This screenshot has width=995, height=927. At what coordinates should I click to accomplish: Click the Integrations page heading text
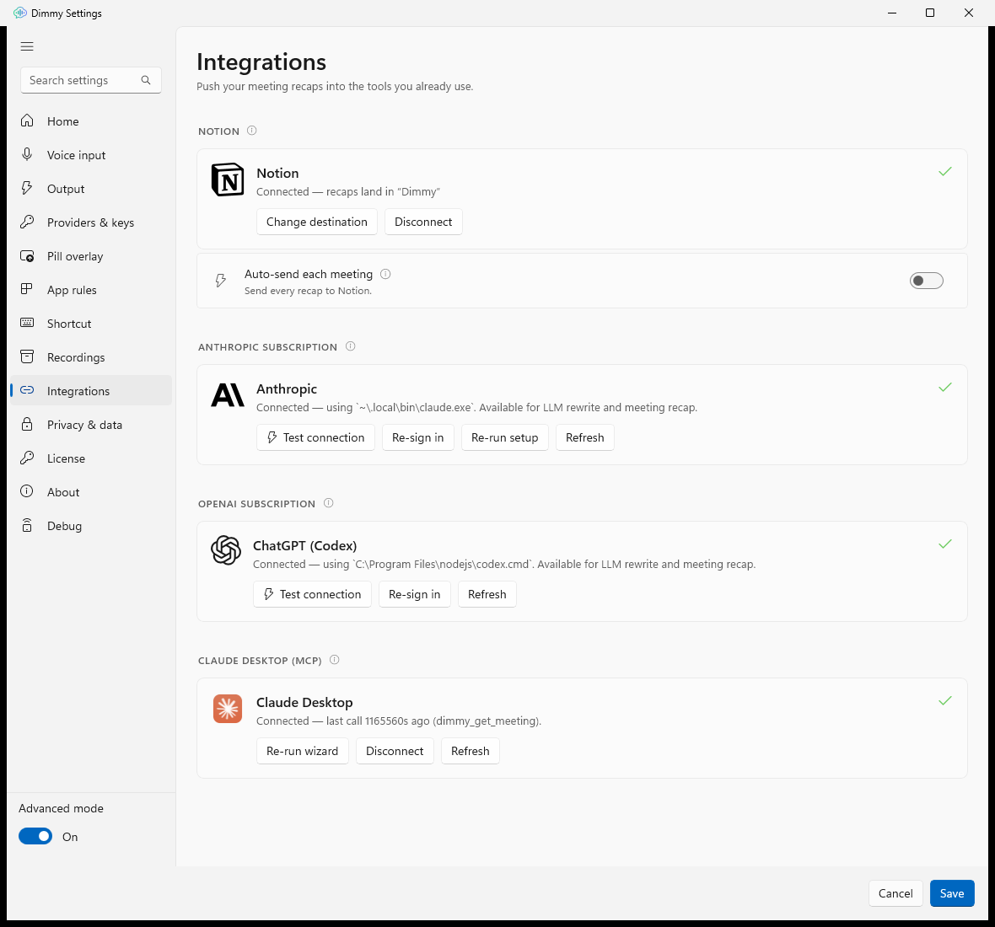(x=261, y=62)
